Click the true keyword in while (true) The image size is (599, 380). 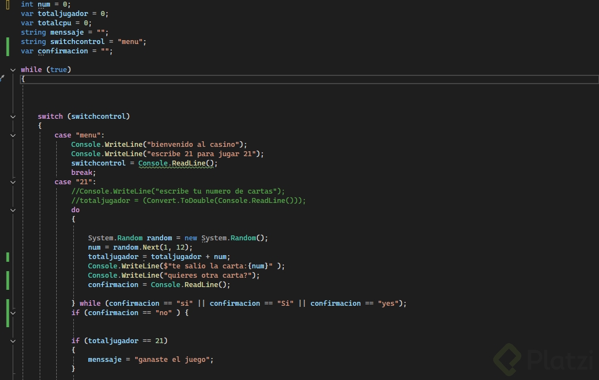pyautogui.click(x=58, y=70)
